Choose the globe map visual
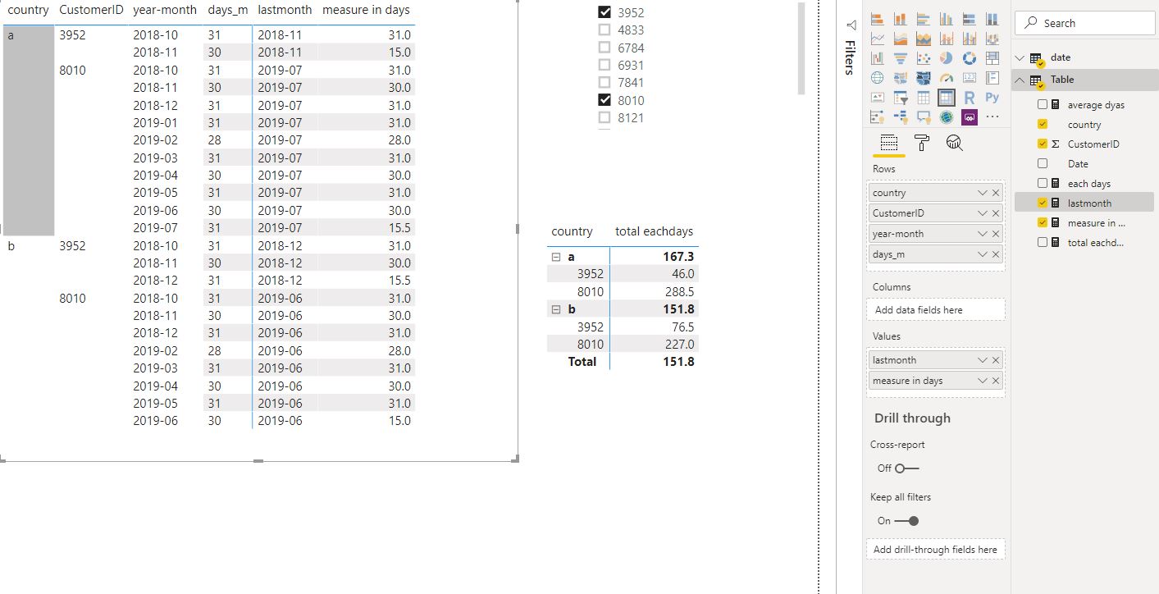This screenshot has width=1159, height=594. (x=878, y=78)
